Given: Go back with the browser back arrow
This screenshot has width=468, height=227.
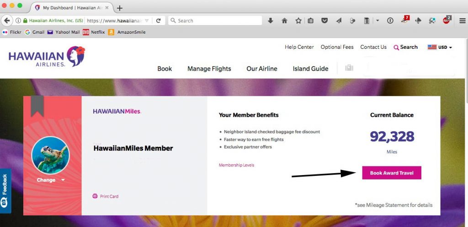Looking at the screenshot, I should [x=7, y=21].
